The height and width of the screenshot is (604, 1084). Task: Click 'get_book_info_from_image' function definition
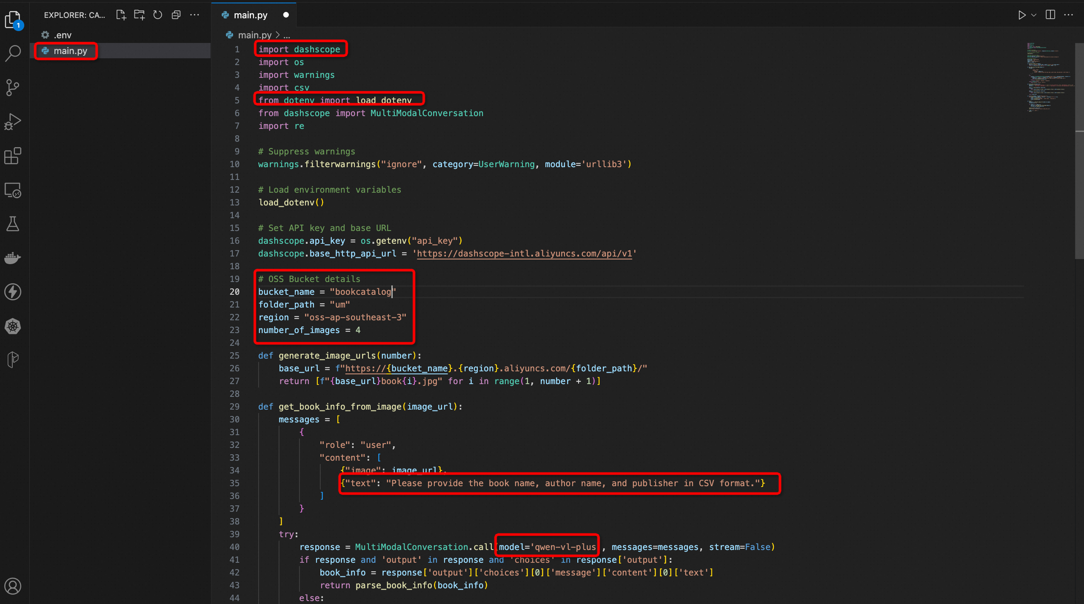340,407
